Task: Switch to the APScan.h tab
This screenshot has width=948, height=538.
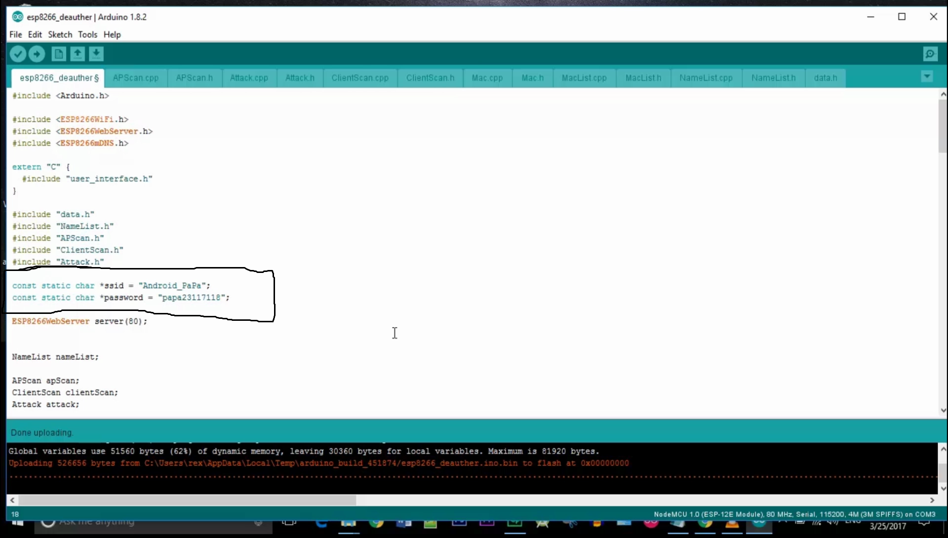Action: pyautogui.click(x=195, y=78)
